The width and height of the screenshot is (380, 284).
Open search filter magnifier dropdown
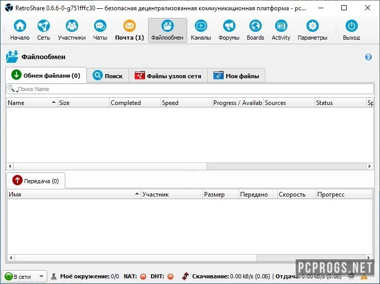point(13,89)
